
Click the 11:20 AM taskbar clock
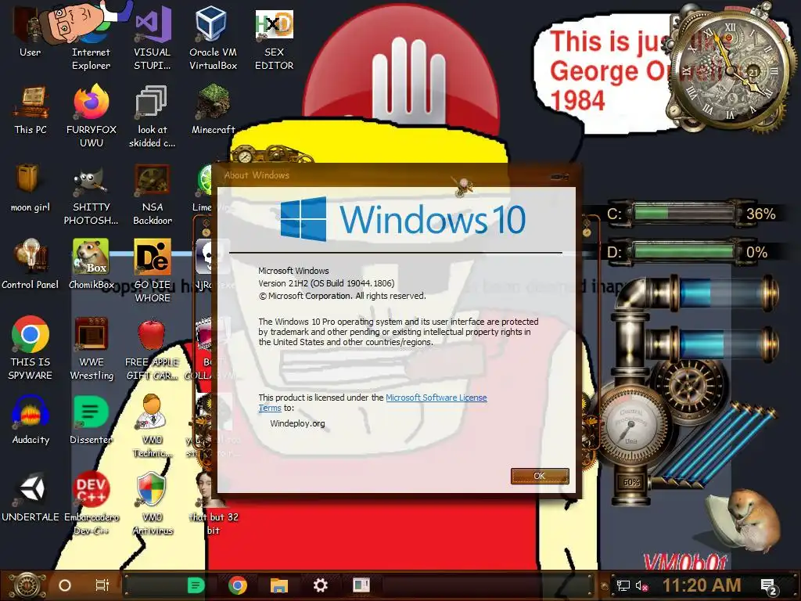tap(702, 585)
